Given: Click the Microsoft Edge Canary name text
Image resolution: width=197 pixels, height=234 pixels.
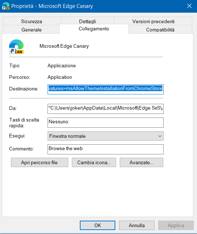Looking at the screenshot, I should (x=64, y=46).
